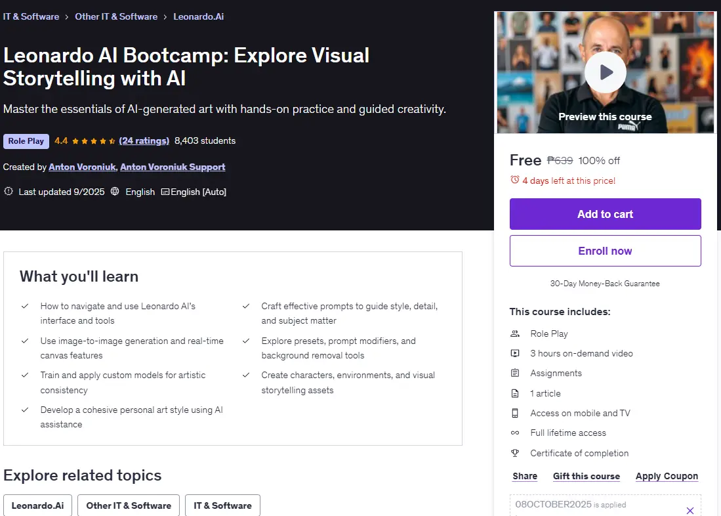Click the Role Play badge
Screen dimensions: 721x516
point(26,141)
